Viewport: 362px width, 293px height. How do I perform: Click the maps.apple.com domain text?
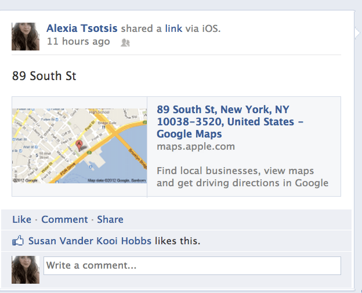[196, 146]
